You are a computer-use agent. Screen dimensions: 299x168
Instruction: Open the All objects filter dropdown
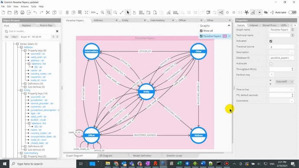click(36, 37)
